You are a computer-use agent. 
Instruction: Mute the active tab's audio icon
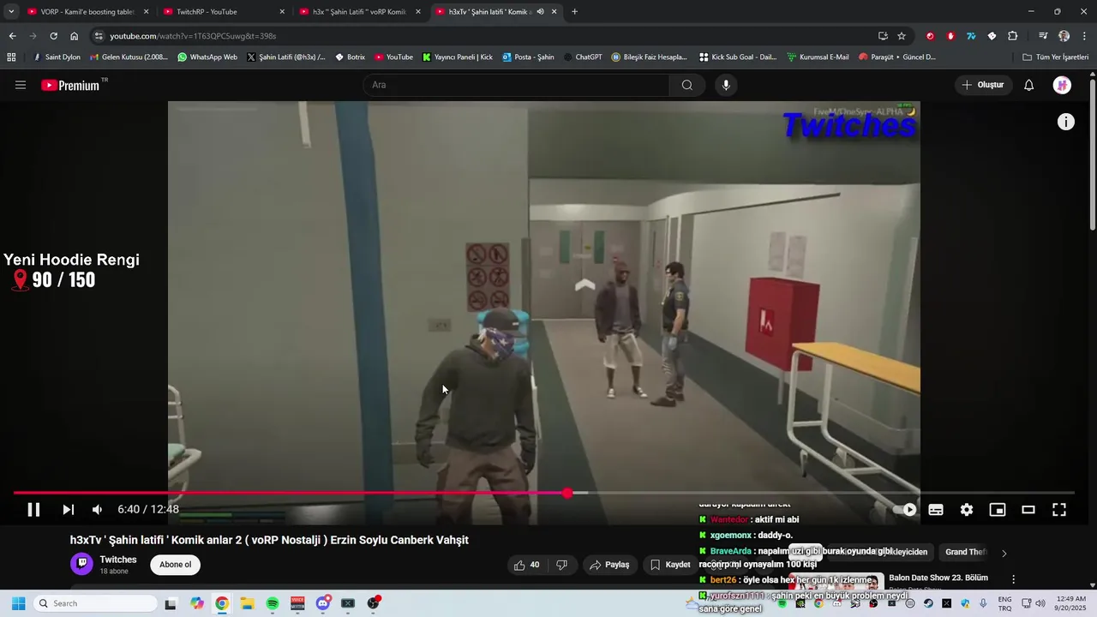(540, 12)
